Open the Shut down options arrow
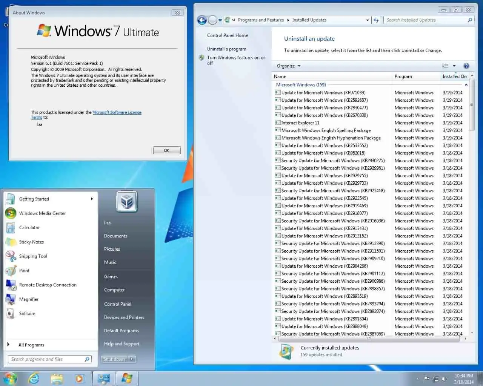Screen dimensions: 483x386 [132, 359]
